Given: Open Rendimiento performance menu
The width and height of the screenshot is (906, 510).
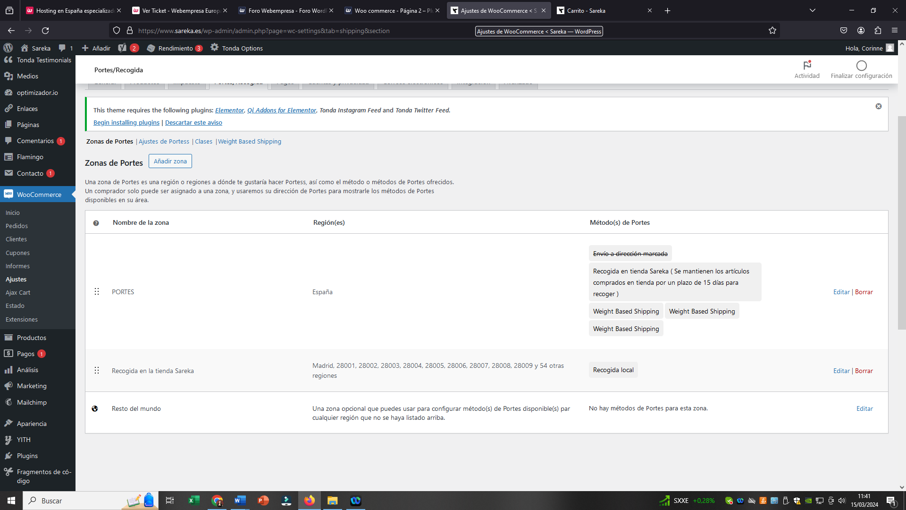Looking at the screenshot, I should pyautogui.click(x=175, y=48).
